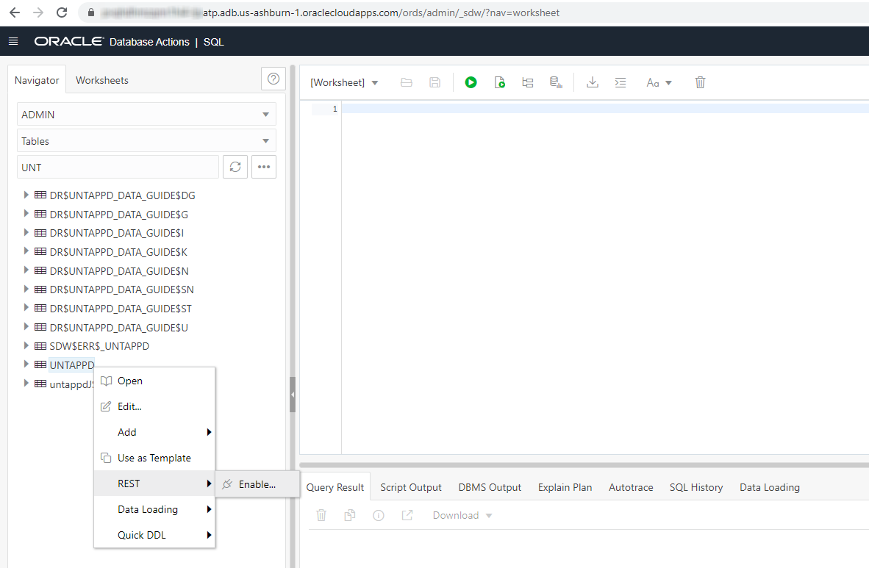Image resolution: width=869 pixels, height=568 pixels.
Task: Select the DR$UNTAPPD_DATA_GUIDE$ST table name
Action: (x=121, y=308)
